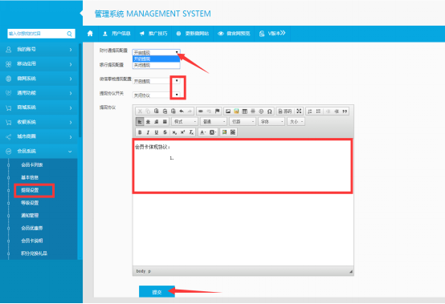Open 会员卡列表 in the sidebar
Image resolution: width=445 pixels, height=304 pixels.
(x=32, y=165)
